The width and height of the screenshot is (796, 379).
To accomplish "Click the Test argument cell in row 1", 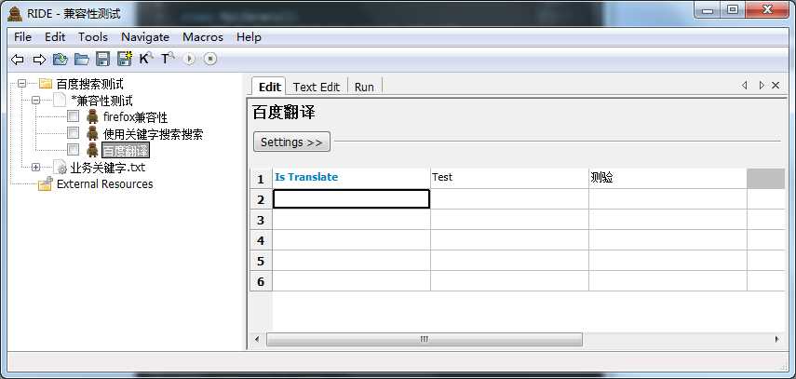I will point(509,178).
